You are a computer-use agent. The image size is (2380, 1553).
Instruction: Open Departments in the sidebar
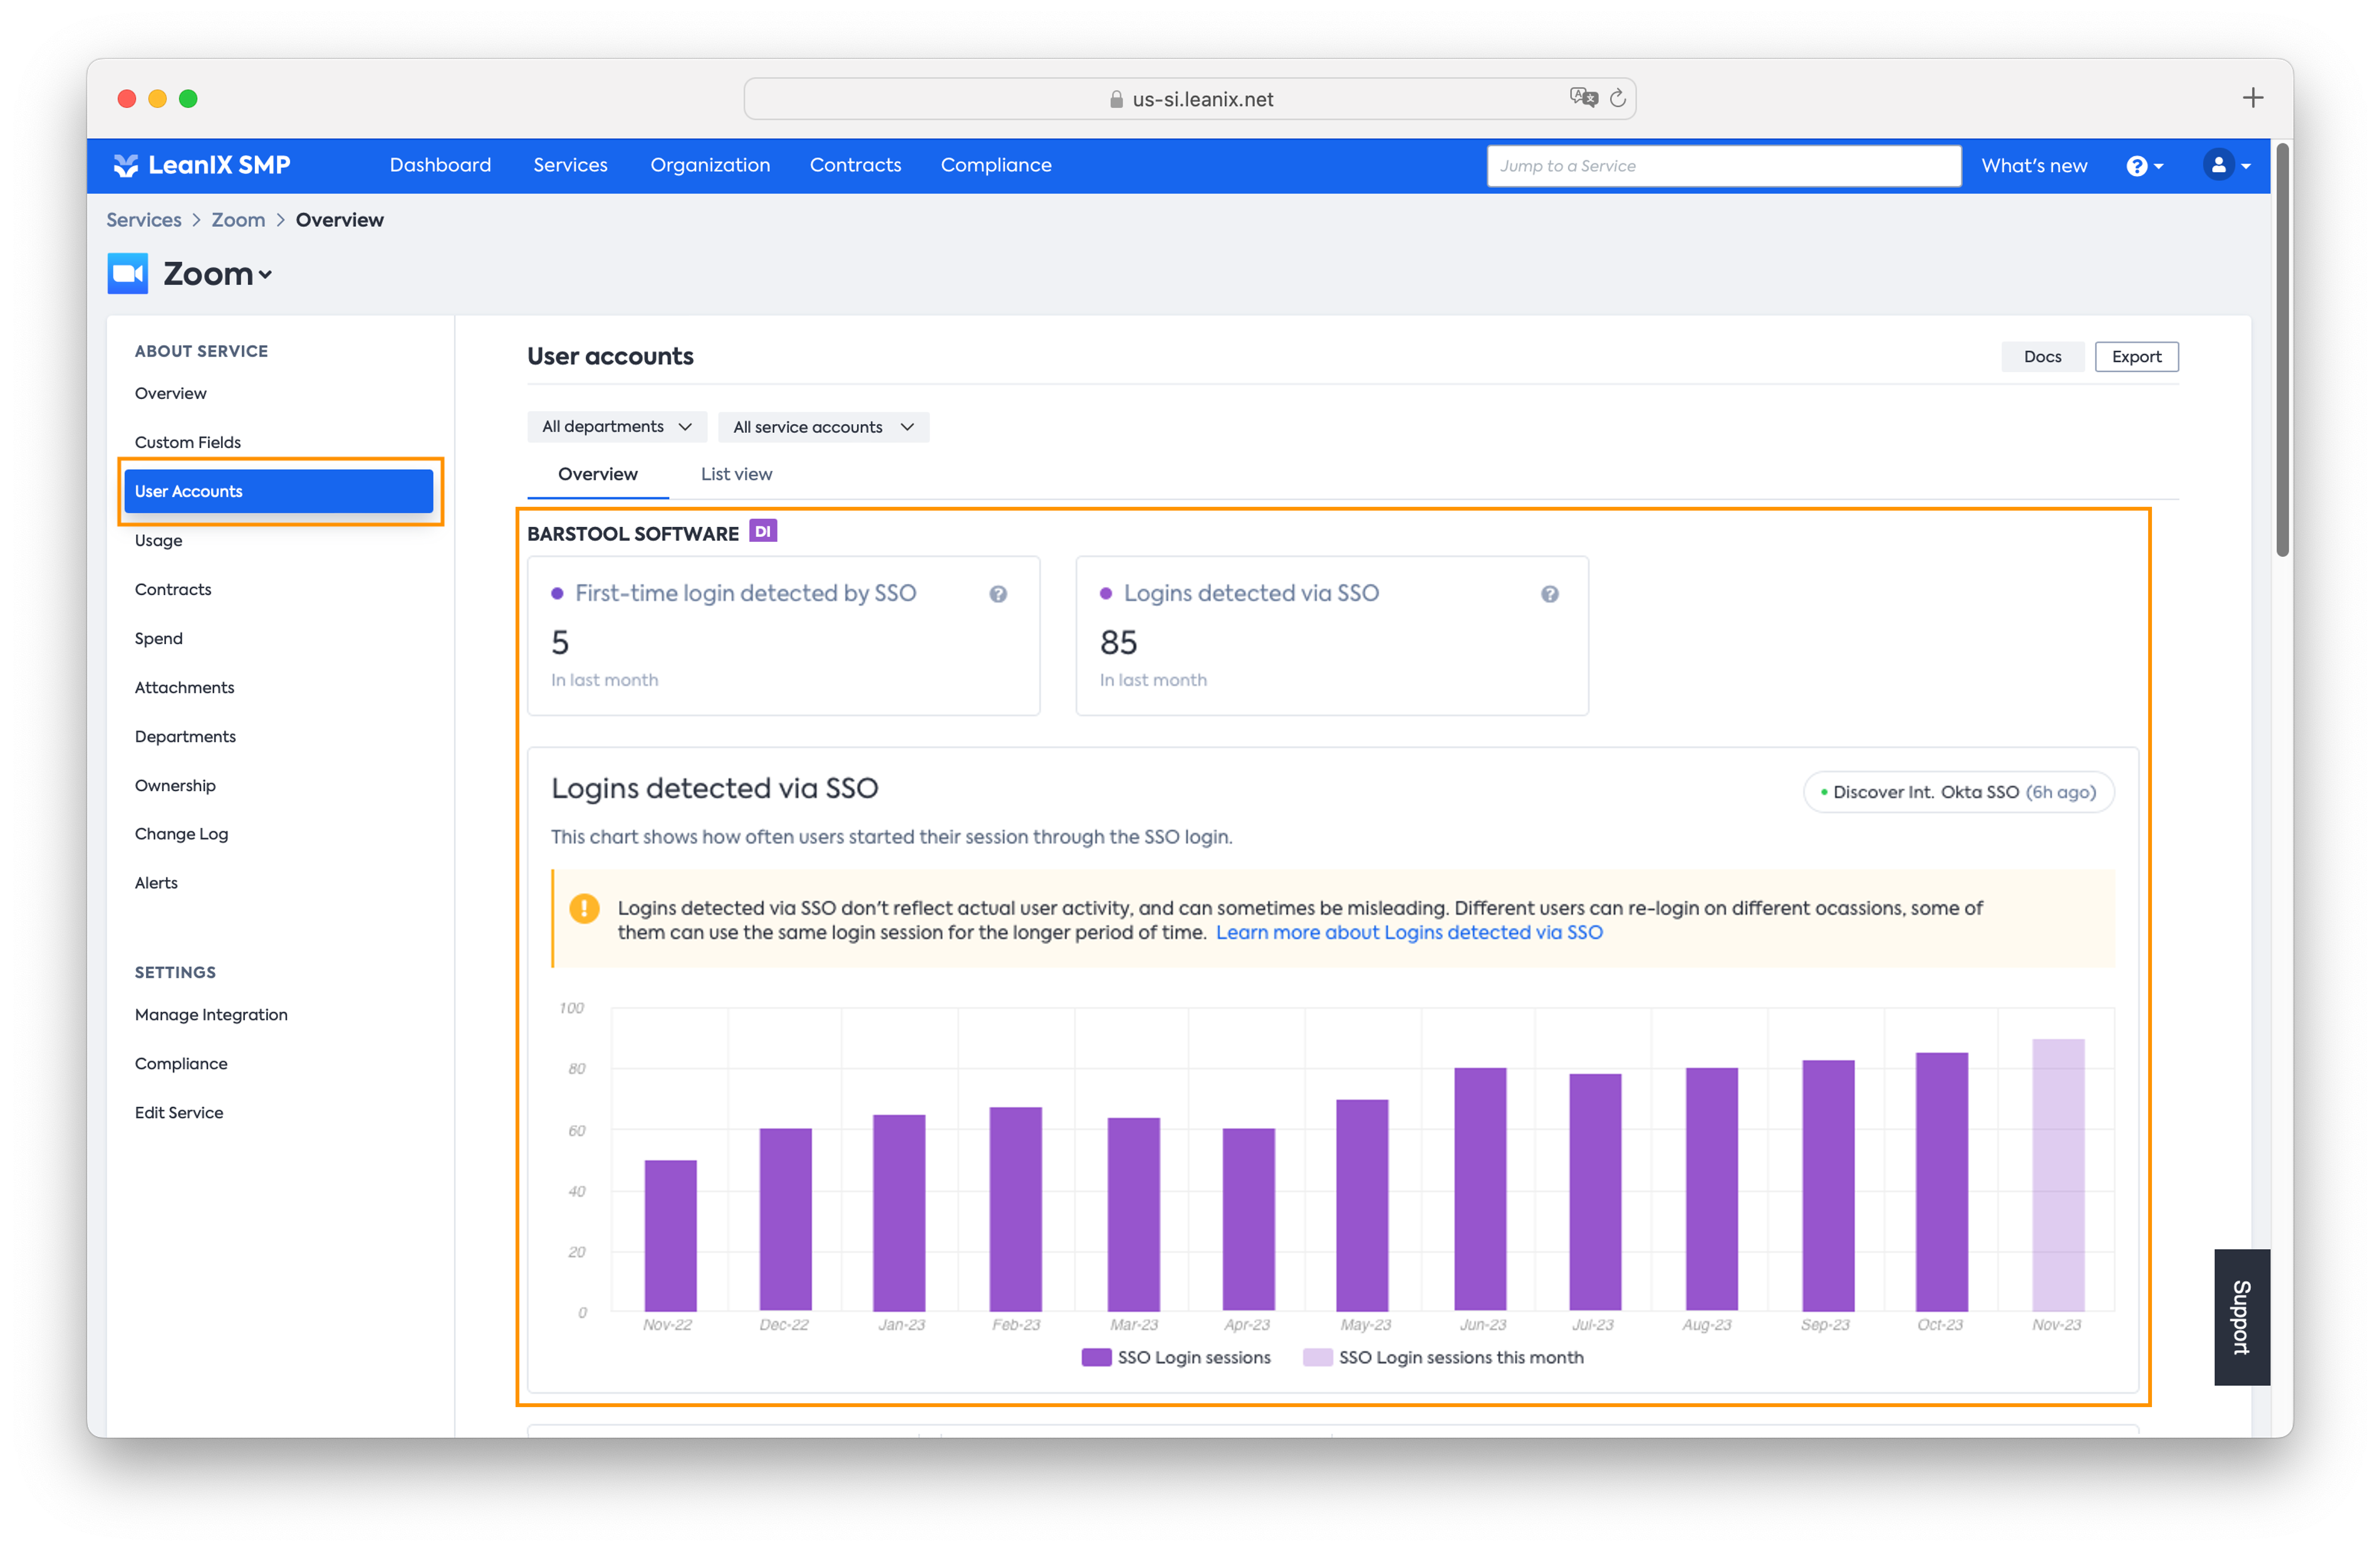pos(186,736)
